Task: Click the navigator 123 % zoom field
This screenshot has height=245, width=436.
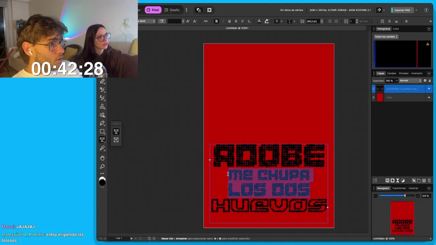Action: [425, 196]
